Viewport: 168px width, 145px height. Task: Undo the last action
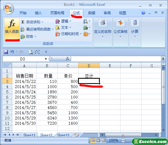point(12,52)
